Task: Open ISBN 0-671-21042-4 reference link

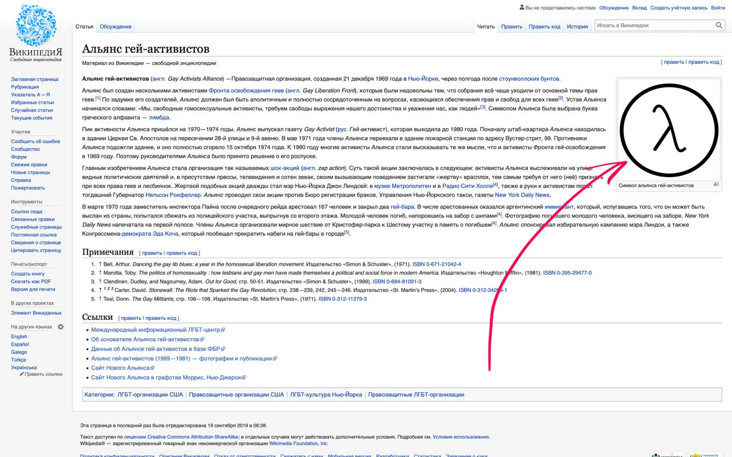Action: pyautogui.click(x=437, y=264)
